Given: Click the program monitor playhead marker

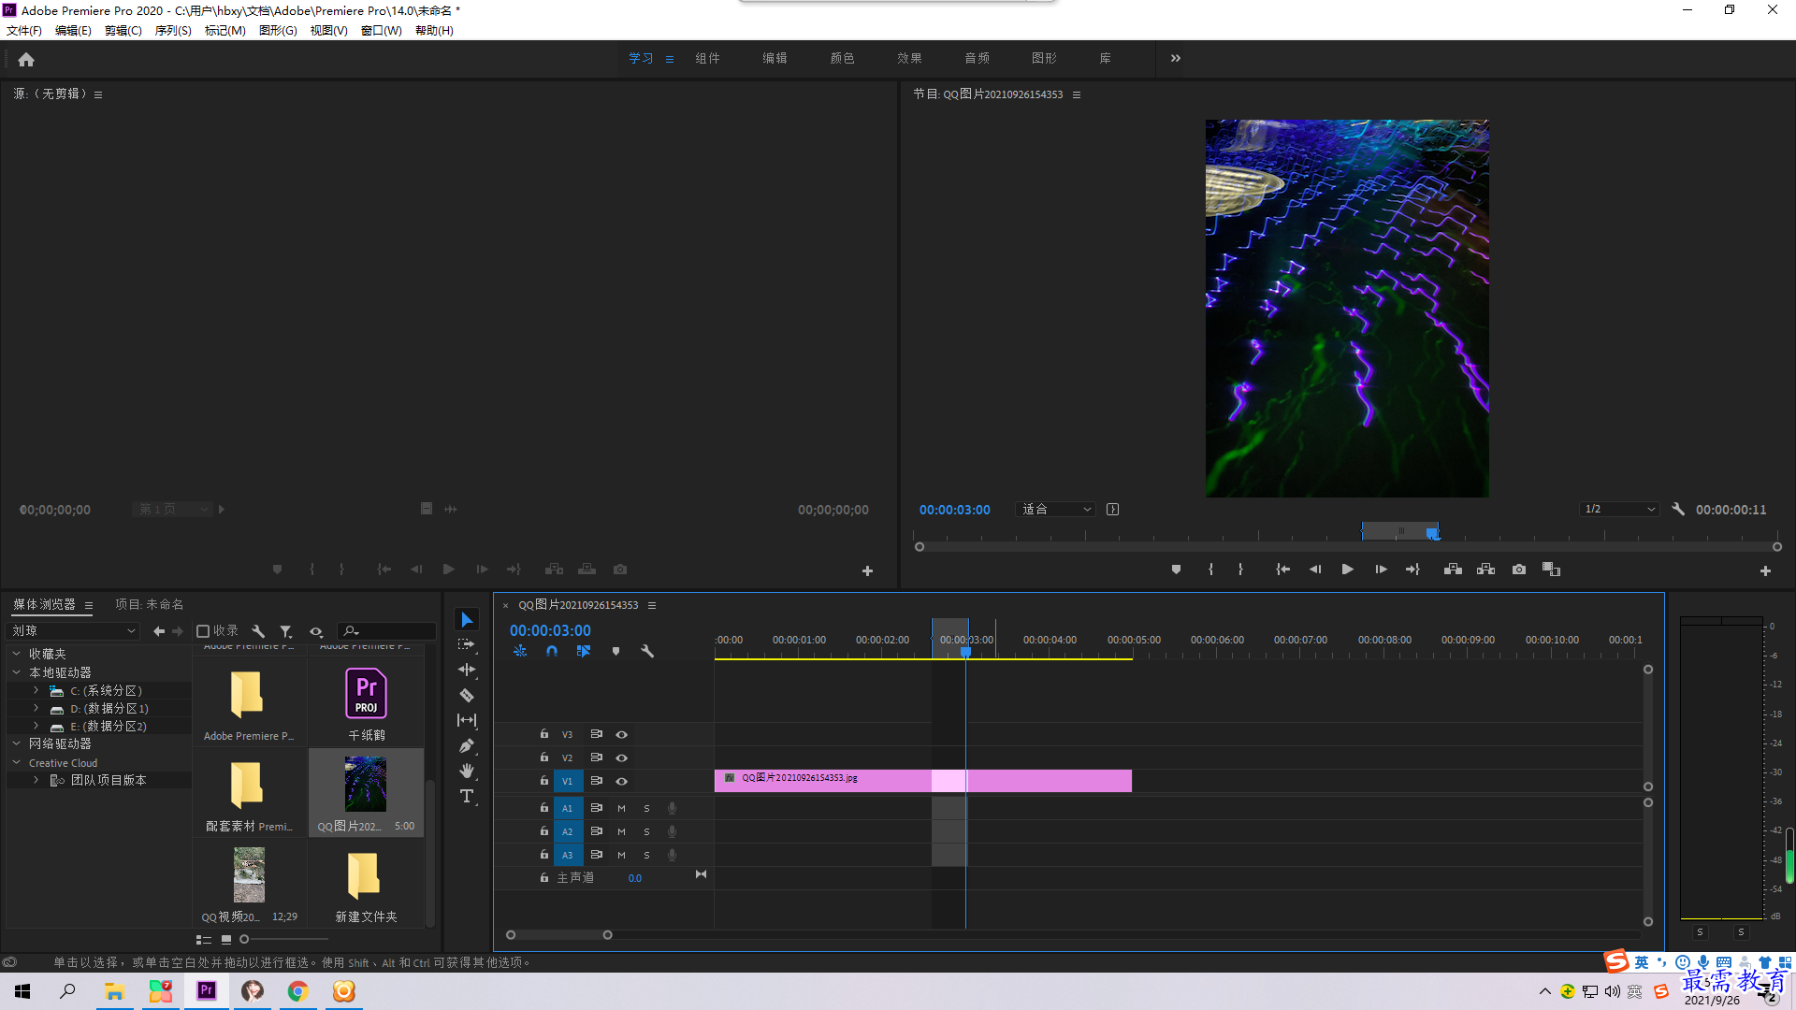Looking at the screenshot, I should [x=1432, y=533].
